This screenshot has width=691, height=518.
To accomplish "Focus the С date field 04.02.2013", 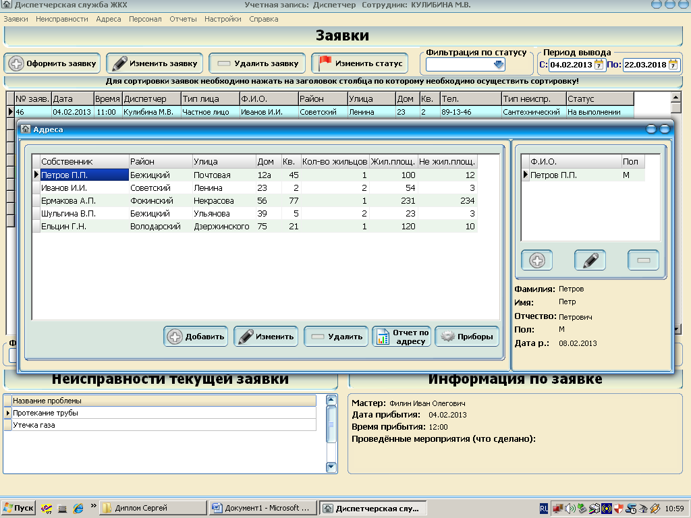I will tap(571, 65).
